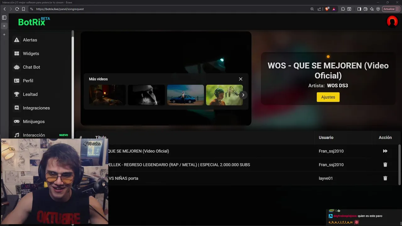Click the Minijuegos gamepad icon
Image resolution: width=402 pixels, height=226 pixels.
(x=17, y=121)
